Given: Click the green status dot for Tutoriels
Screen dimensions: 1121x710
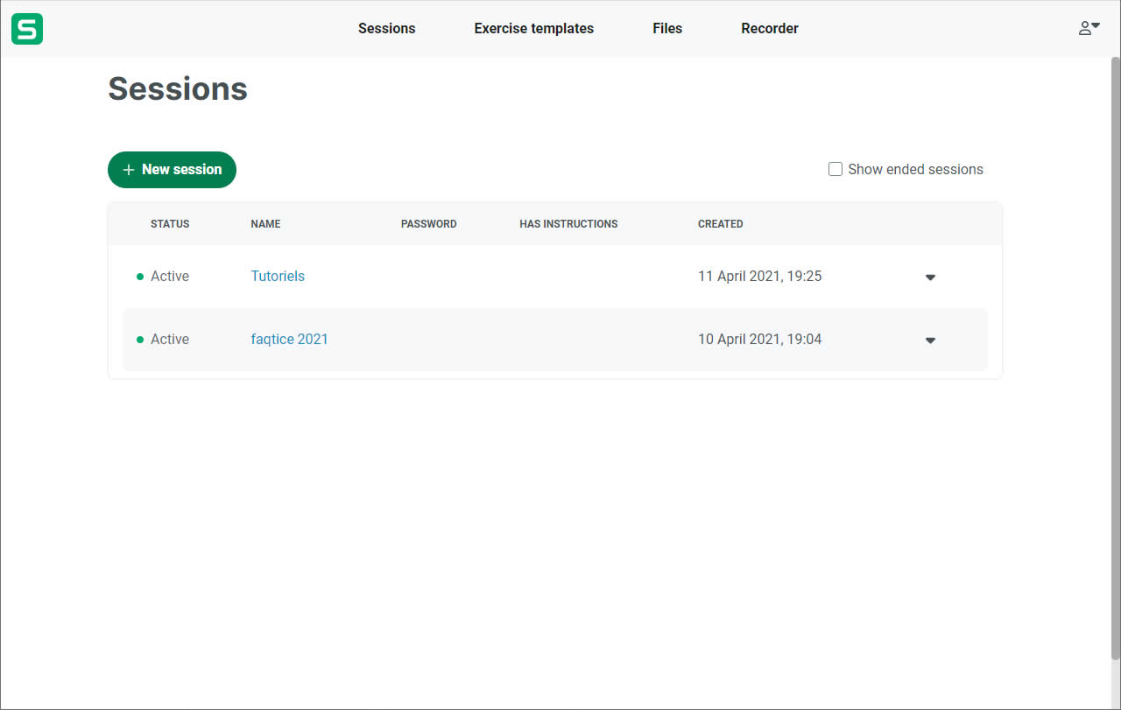Looking at the screenshot, I should point(140,277).
